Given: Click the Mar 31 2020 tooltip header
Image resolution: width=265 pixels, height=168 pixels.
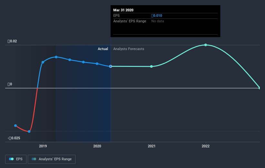Looking at the screenshot, I should 123,10.
